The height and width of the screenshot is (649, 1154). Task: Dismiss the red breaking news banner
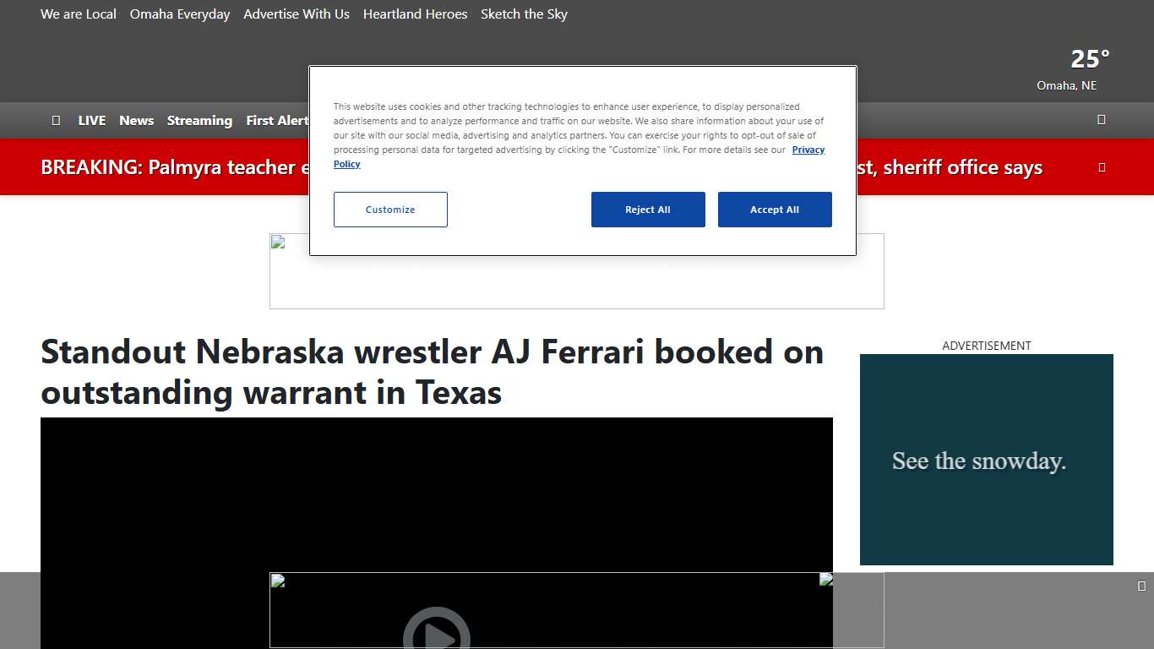click(x=1102, y=166)
